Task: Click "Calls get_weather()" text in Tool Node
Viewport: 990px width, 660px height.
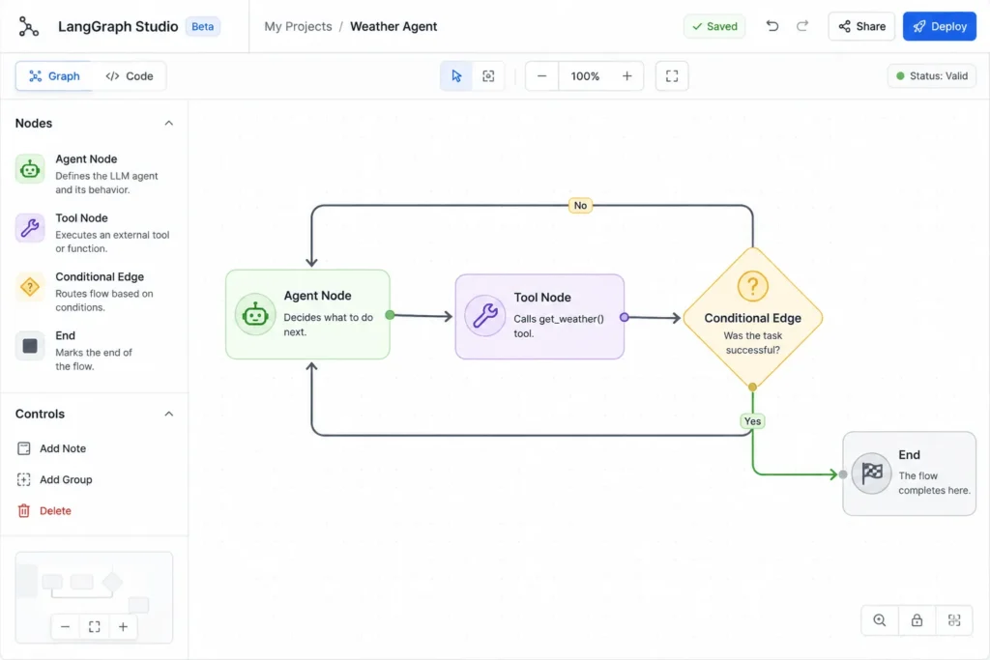Action: click(559, 319)
